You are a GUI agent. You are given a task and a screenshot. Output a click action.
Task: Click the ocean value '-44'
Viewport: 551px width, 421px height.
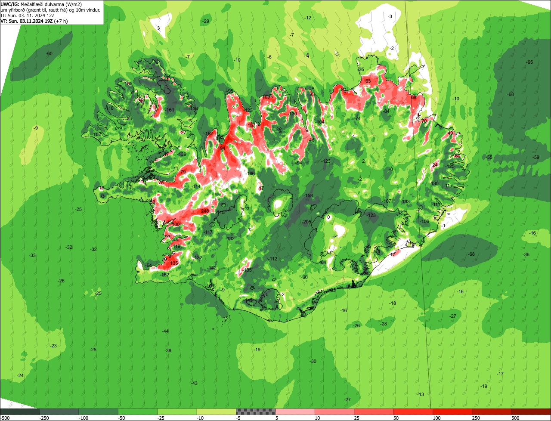click(x=165, y=331)
